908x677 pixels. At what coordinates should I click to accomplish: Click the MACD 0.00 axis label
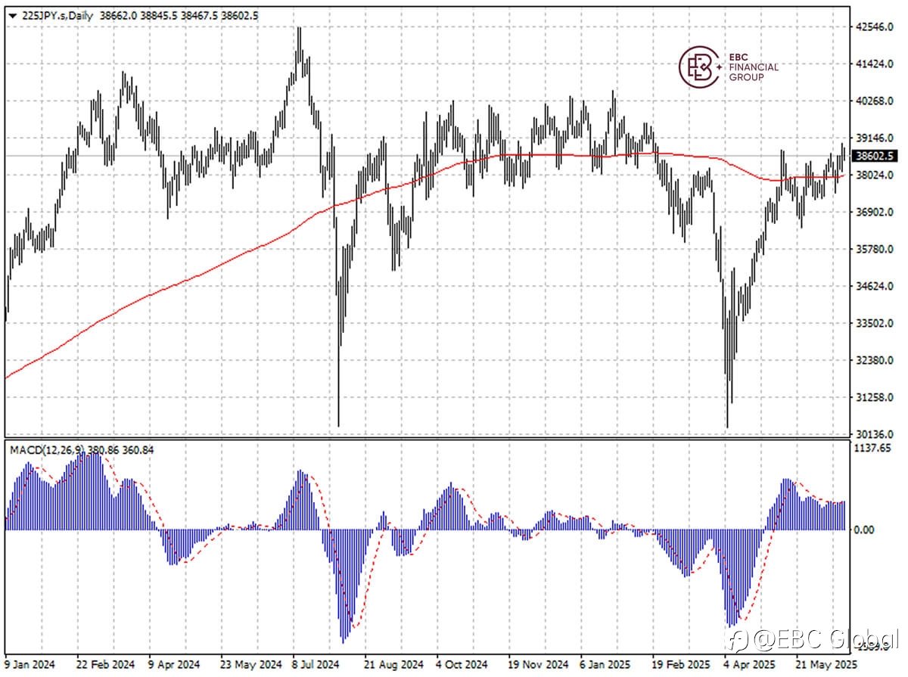click(x=865, y=529)
